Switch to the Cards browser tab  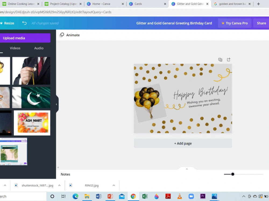point(148,4)
